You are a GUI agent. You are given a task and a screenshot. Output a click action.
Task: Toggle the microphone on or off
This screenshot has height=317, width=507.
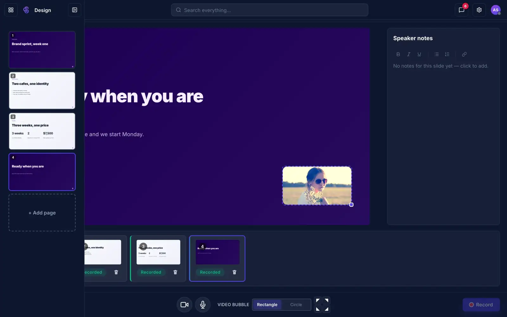(203, 305)
